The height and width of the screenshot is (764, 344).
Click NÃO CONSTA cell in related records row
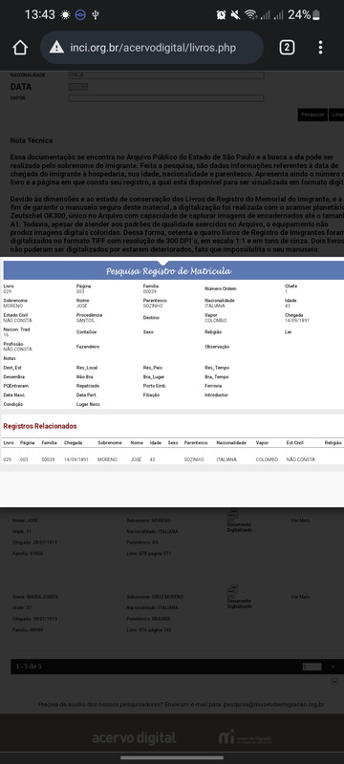point(300,459)
